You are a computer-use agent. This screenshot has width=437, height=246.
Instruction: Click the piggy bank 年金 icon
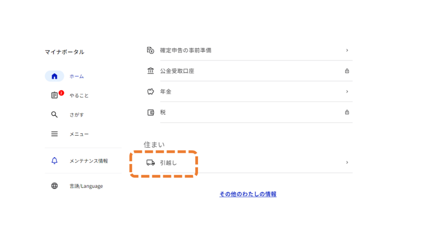(150, 92)
